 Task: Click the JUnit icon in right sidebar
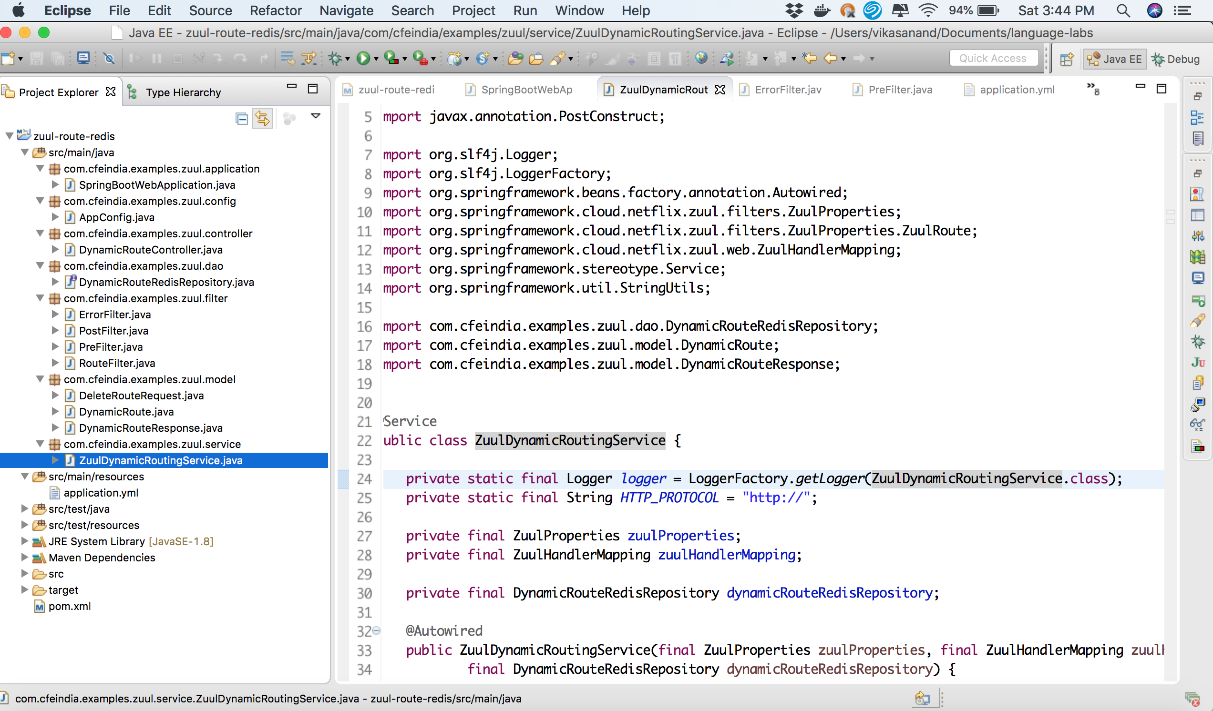point(1198,363)
